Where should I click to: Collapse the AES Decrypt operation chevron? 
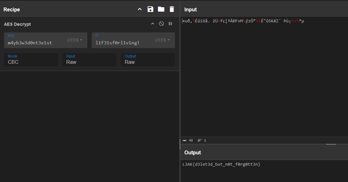(153, 24)
